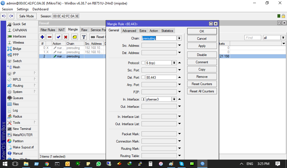Click the undo arrow icon
The width and height of the screenshot is (287, 168).
(x=4, y=16)
